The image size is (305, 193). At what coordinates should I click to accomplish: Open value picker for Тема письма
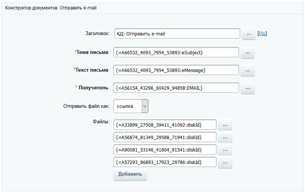point(247,53)
